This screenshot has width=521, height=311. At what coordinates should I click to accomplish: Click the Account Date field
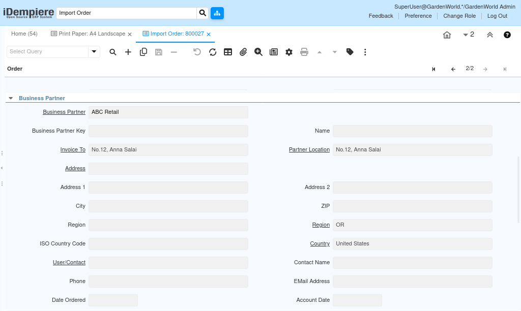[x=357, y=300]
